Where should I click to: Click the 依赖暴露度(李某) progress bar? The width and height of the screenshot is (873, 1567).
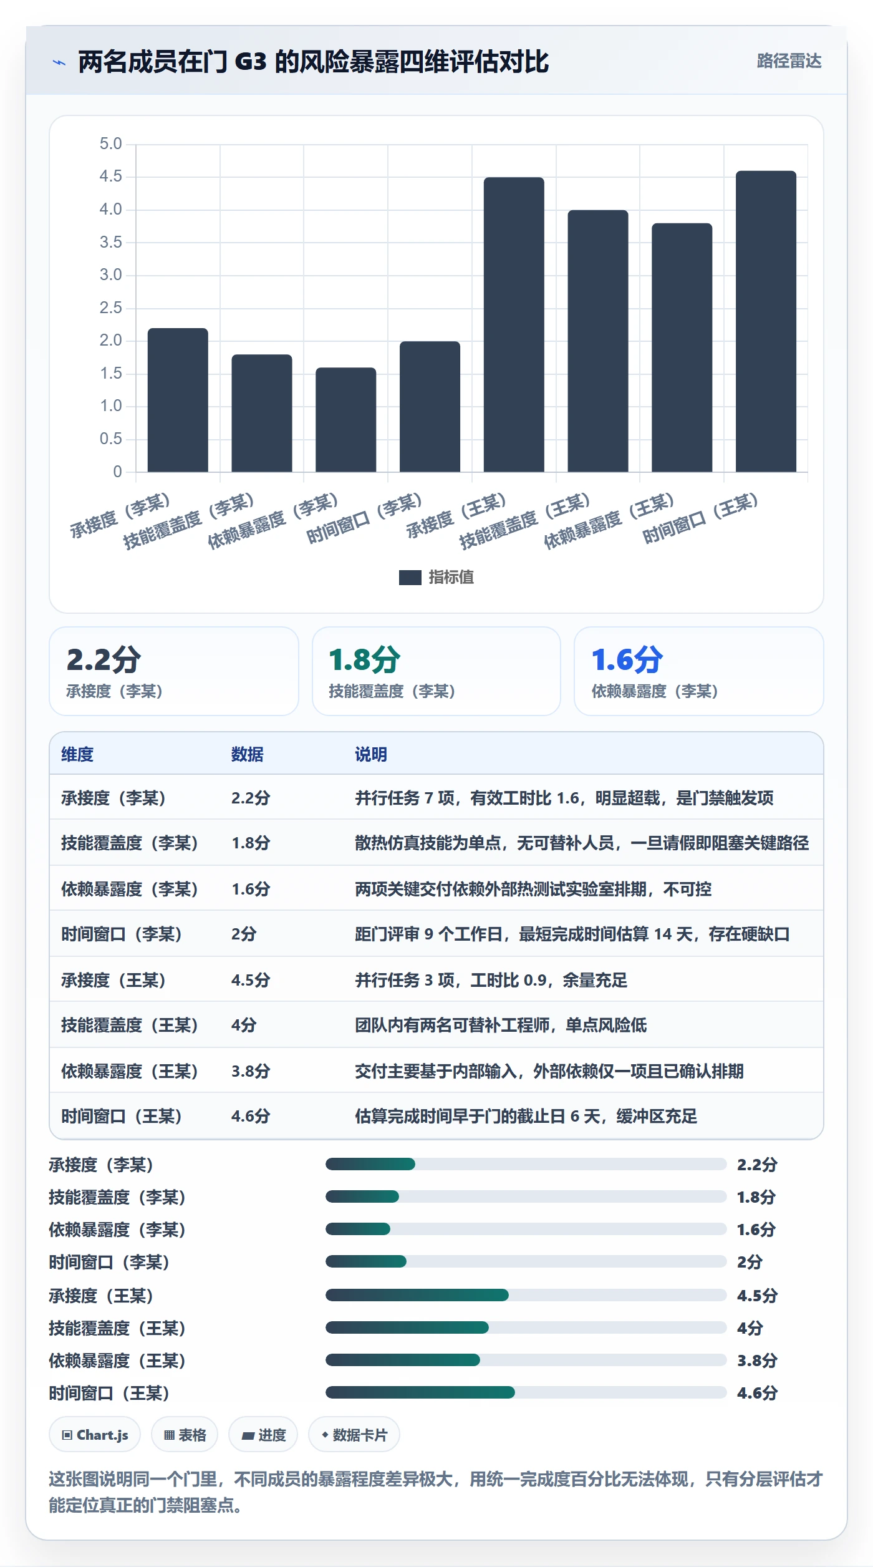[x=526, y=1229]
